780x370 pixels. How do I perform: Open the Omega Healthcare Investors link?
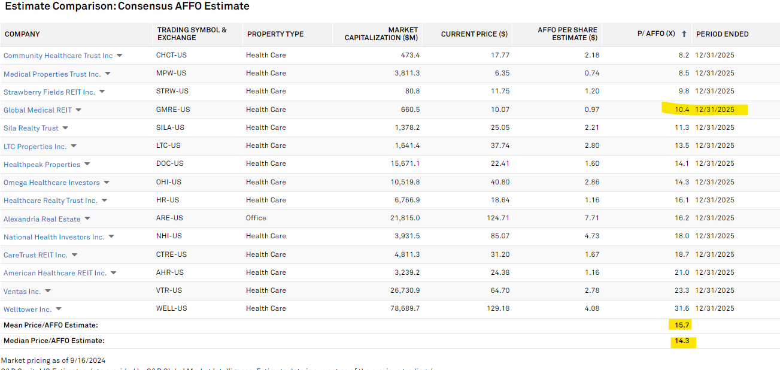[51, 183]
